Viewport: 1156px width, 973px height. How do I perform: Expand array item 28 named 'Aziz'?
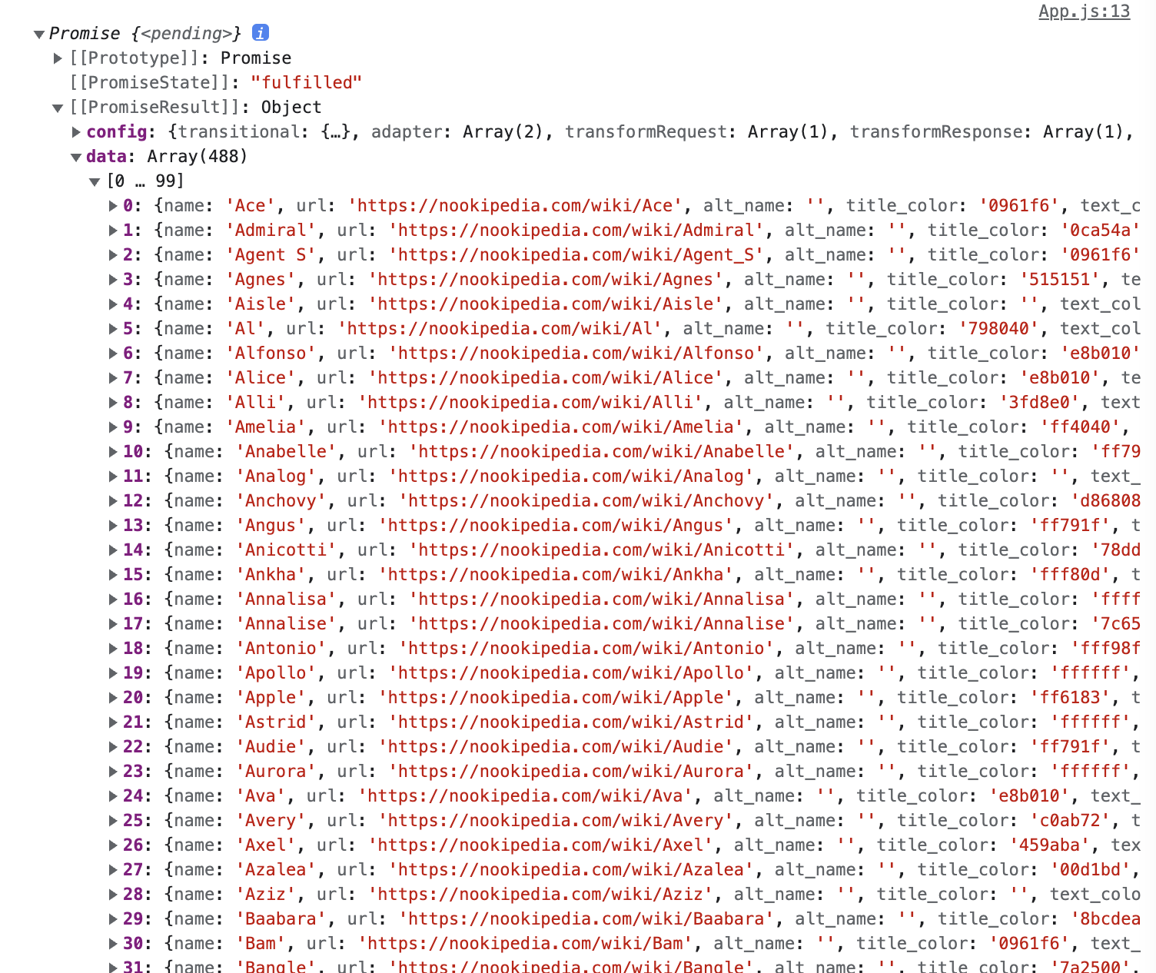(113, 895)
